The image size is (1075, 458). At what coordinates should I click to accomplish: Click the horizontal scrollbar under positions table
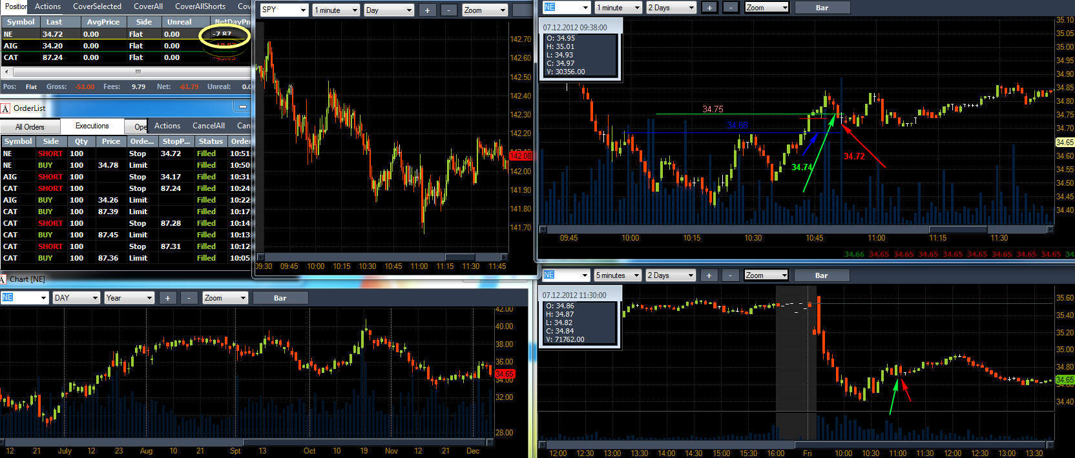point(132,72)
